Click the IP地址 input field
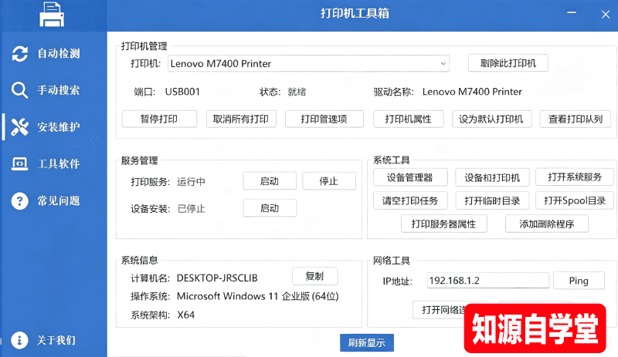 (487, 280)
